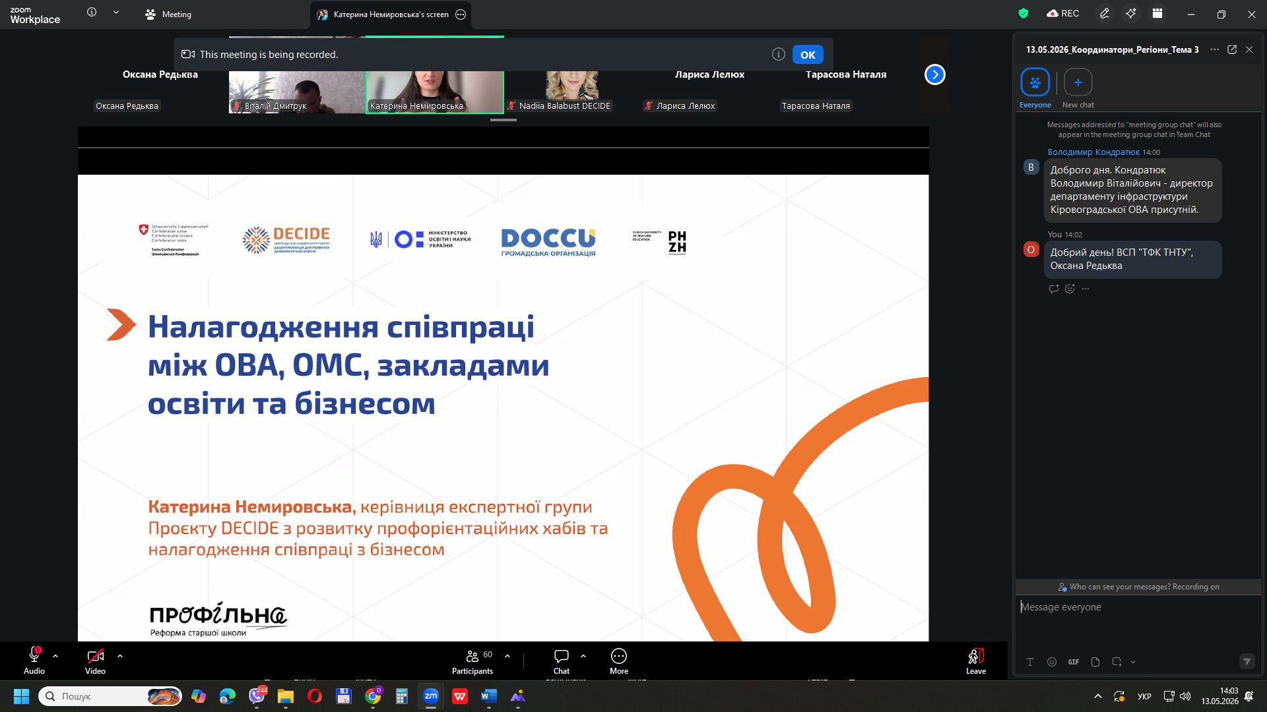Expand video options caret
1267x712 pixels.
click(120, 656)
